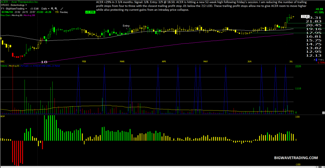Click the green +1.19% change badge

[x=90, y=12]
